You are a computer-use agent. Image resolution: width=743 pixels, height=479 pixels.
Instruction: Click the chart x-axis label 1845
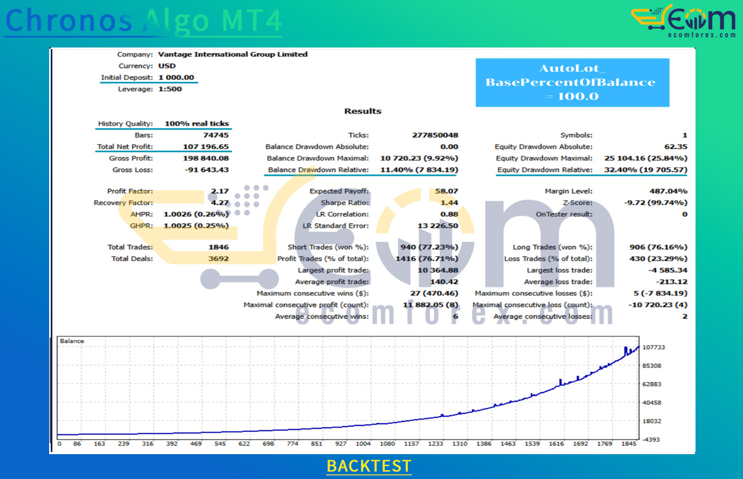[629, 444]
